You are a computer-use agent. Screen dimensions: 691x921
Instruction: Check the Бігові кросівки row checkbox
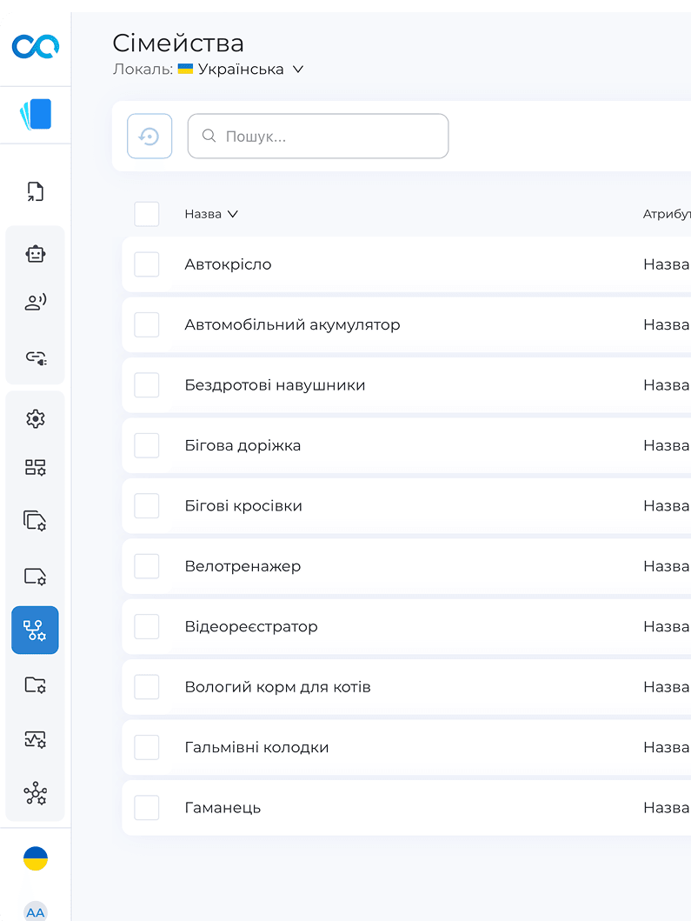(147, 506)
